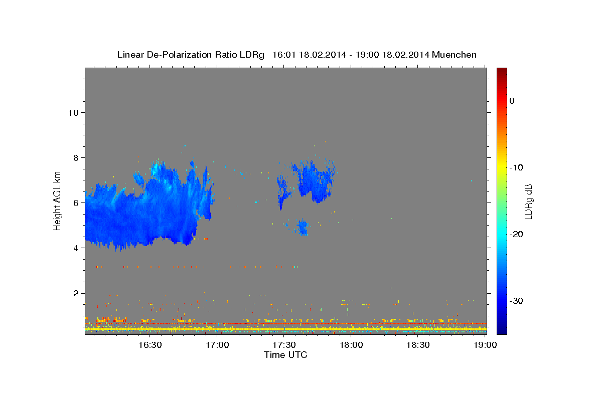The height and width of the screenshot is (401, 602).
Task: Click the height axis label 2
Action: pos(75,293)
